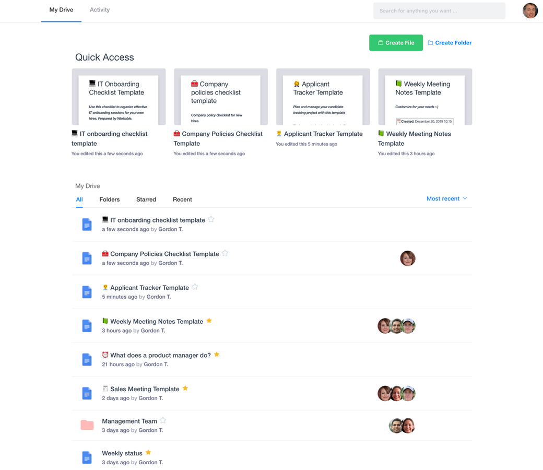Click 'You edited this 3 hours ago' text
543x470 pixels.
point(406,154)
